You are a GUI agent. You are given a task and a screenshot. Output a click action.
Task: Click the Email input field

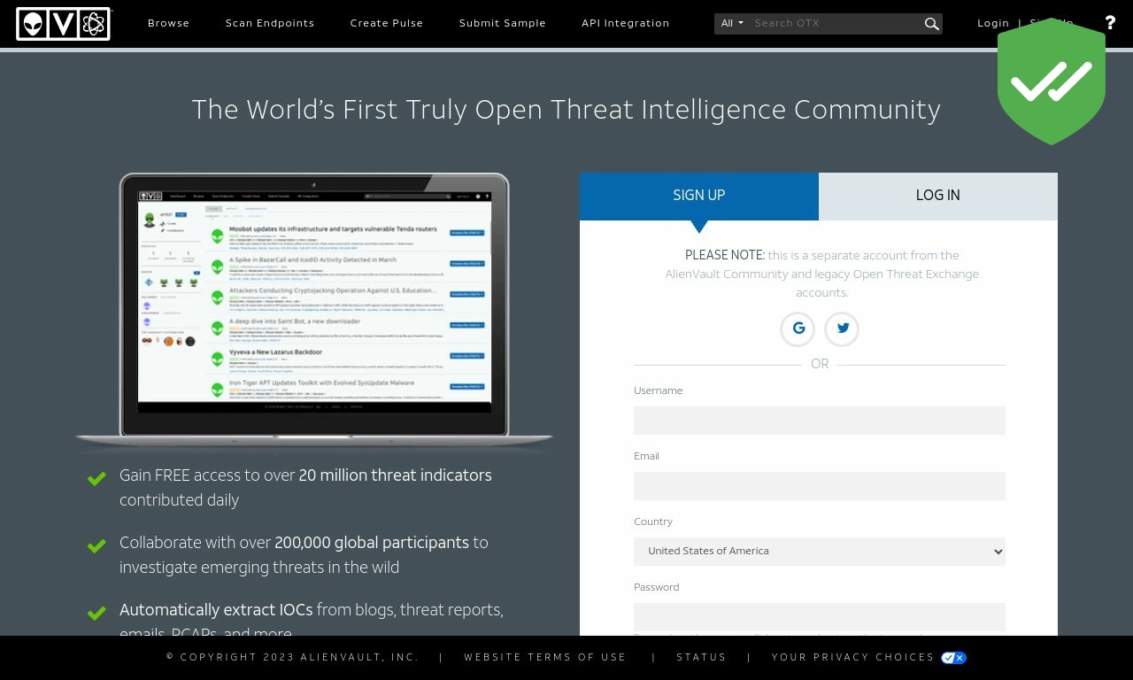pyautogui.click(x=820, y=486)
